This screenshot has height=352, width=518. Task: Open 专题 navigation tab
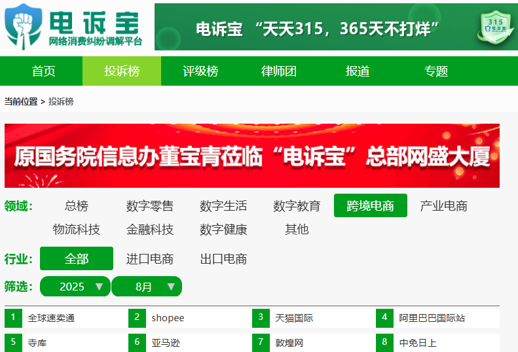436,71
